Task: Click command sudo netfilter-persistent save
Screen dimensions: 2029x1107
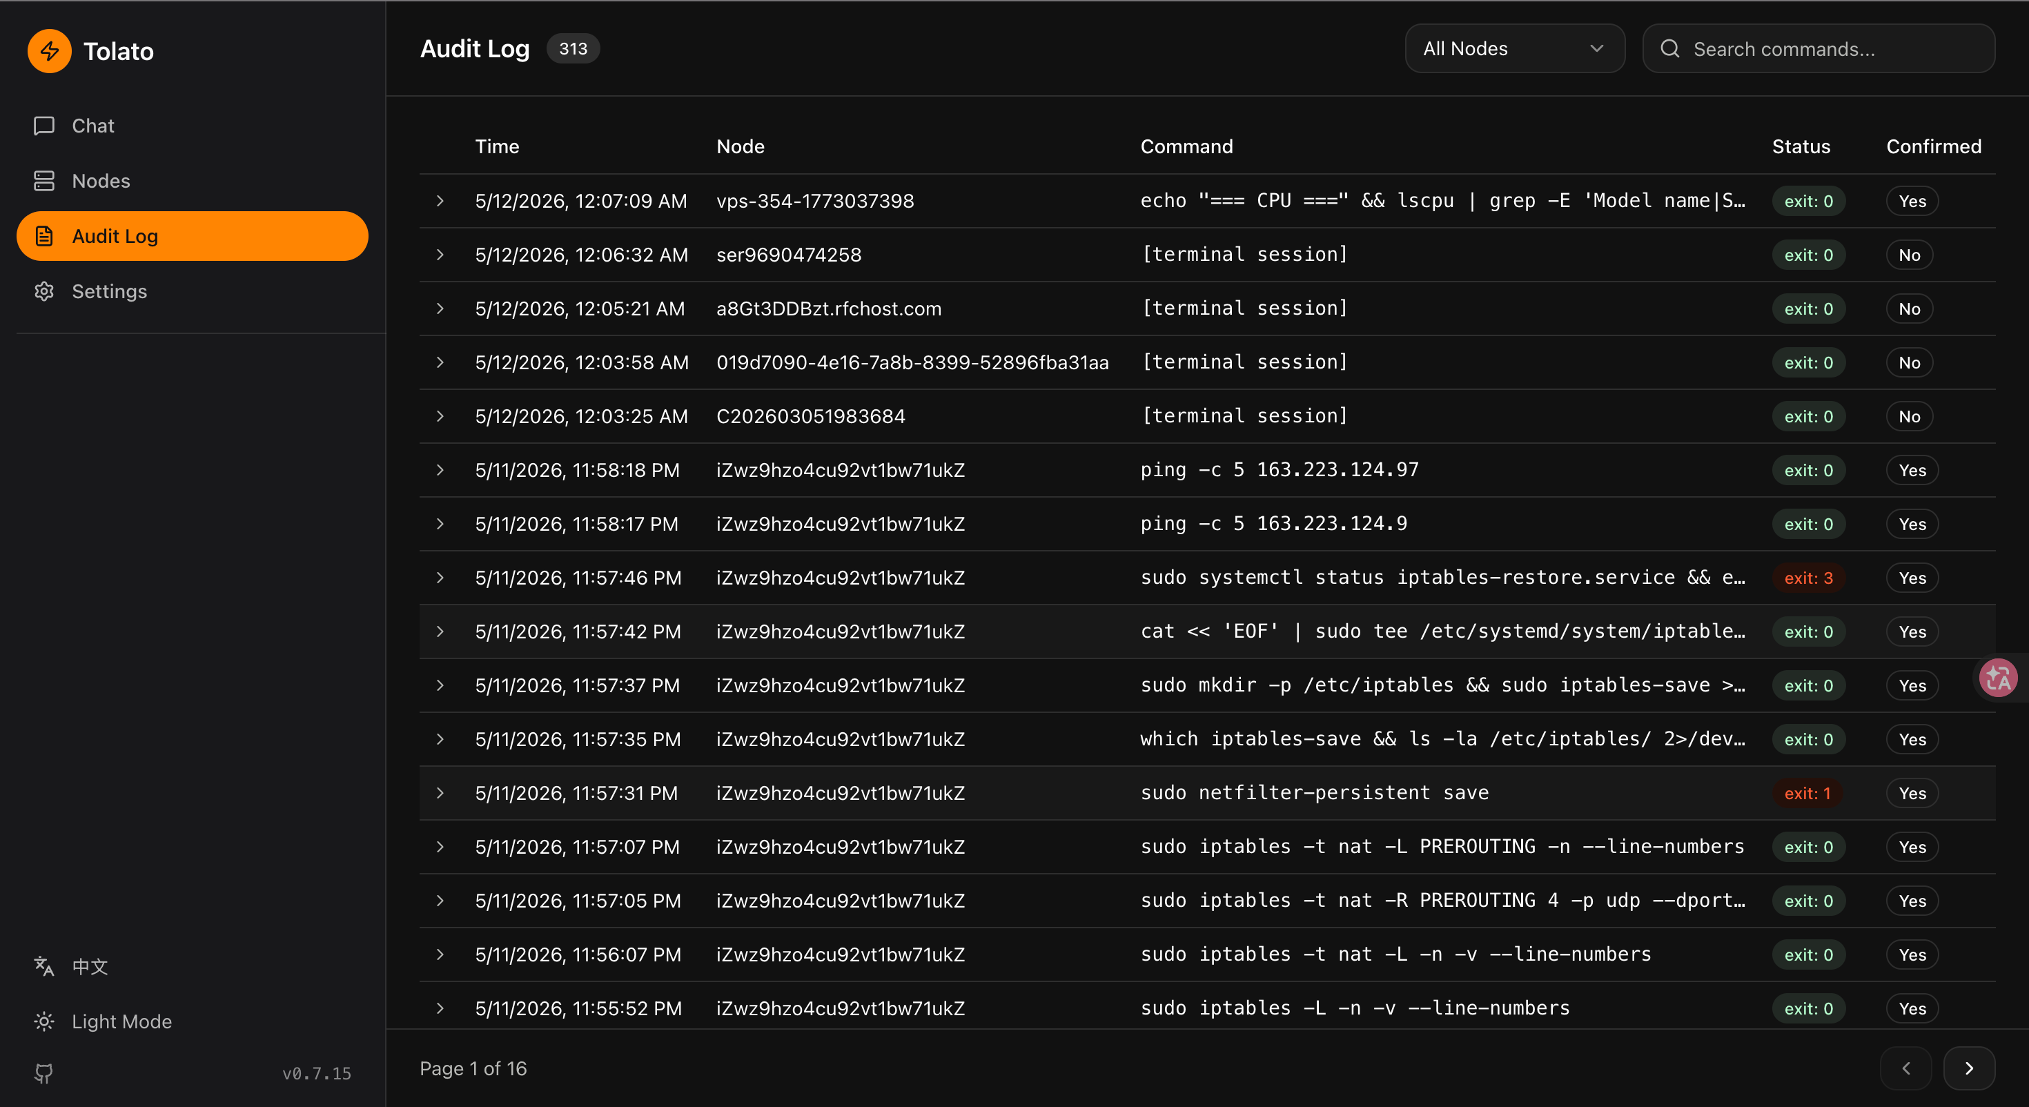Action: pos(1315,794)
